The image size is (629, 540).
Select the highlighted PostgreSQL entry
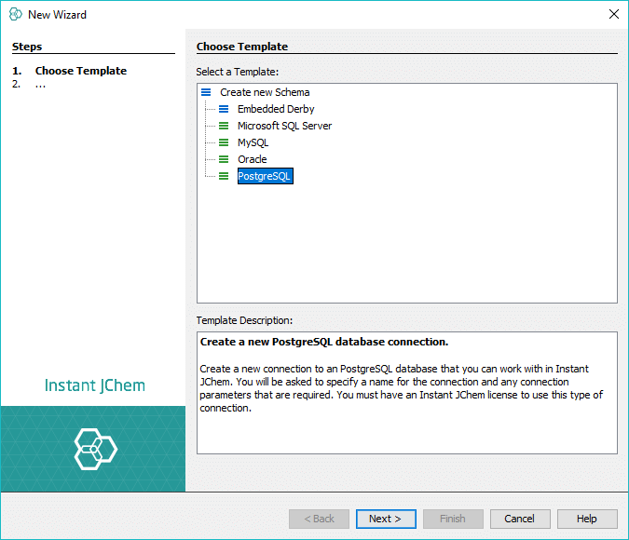265,176
